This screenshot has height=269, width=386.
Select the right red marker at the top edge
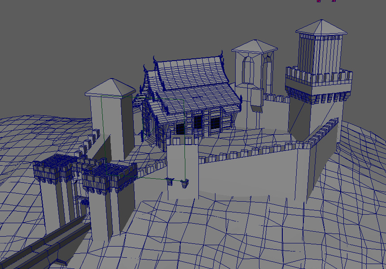(333, 1)
